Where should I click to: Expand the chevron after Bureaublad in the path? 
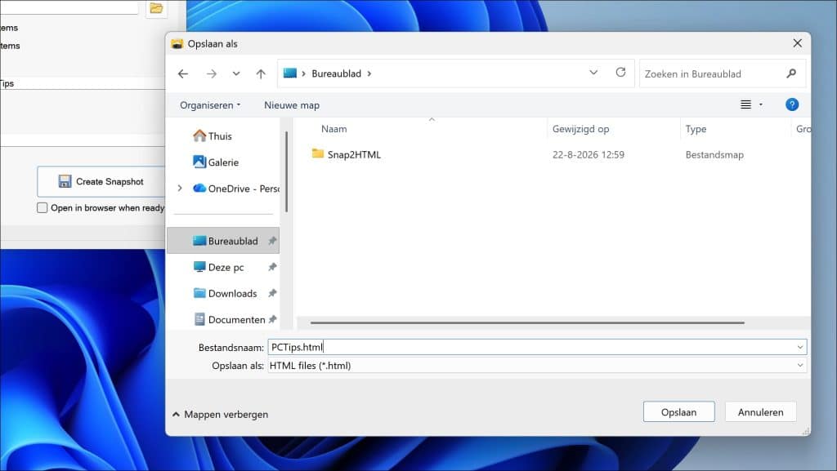369,73
